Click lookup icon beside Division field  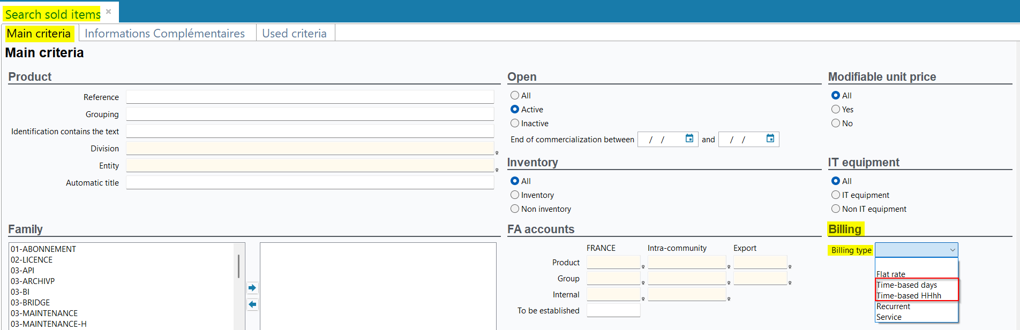pos(497,153)
